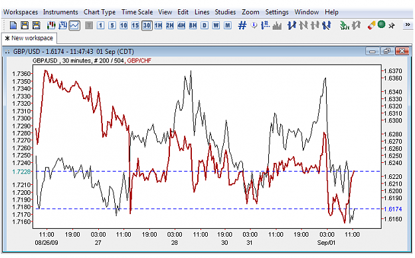415x258 pixels.
Task: Open the Chart Type menu
Action: [x=100, y=12]
